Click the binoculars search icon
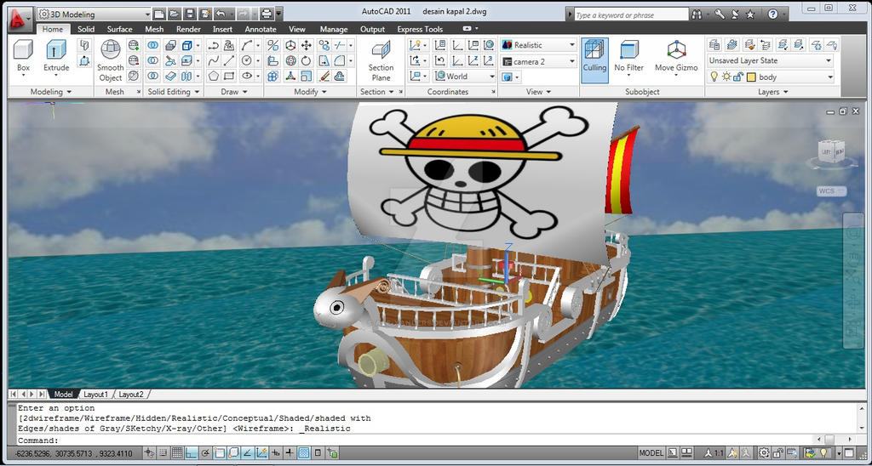Screen dimensions: 872x466 [697, 15]
